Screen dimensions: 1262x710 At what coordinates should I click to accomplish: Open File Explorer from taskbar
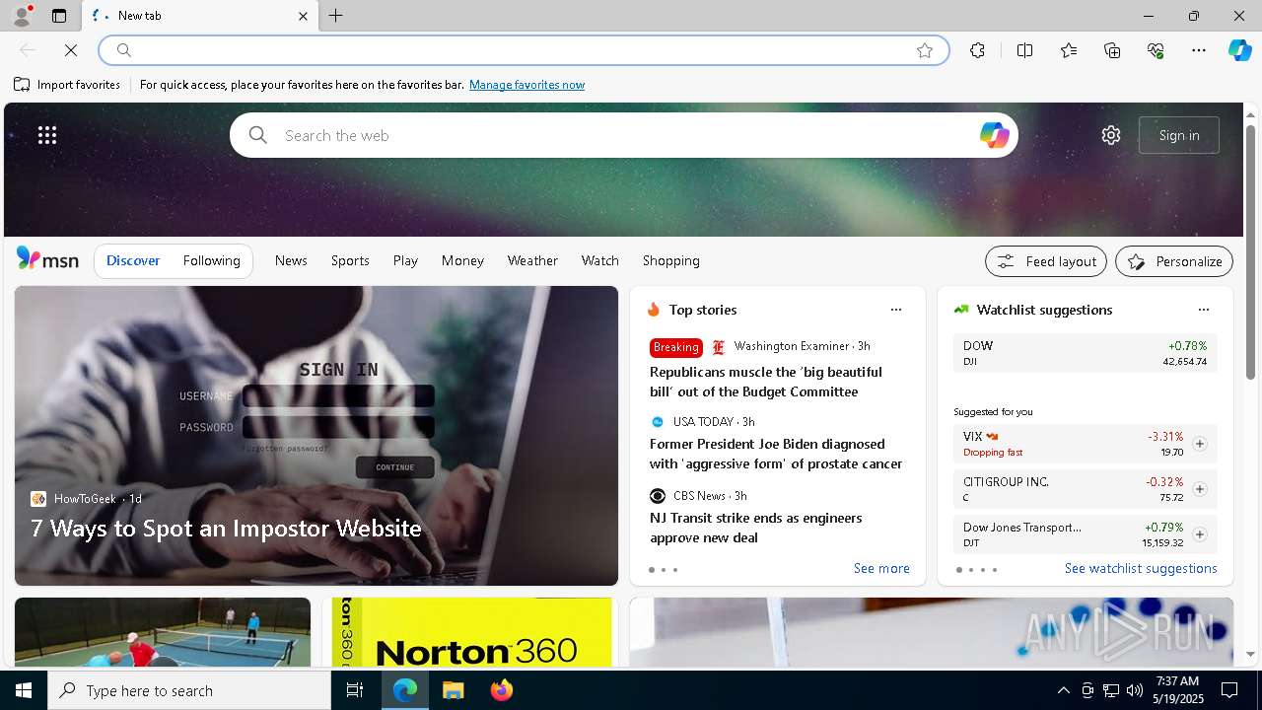point(454,690)
